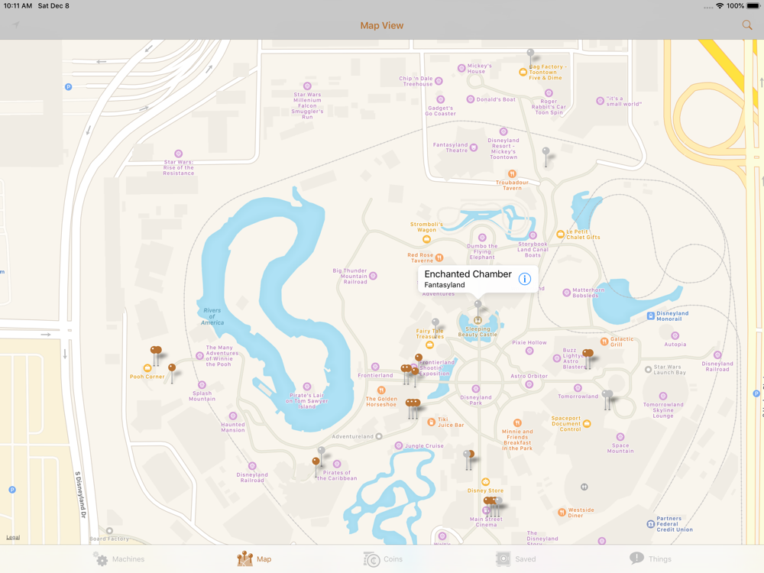Tap the Mickey's Toontown resort marker
Viewport: 764px width, 573px height.
503,131
